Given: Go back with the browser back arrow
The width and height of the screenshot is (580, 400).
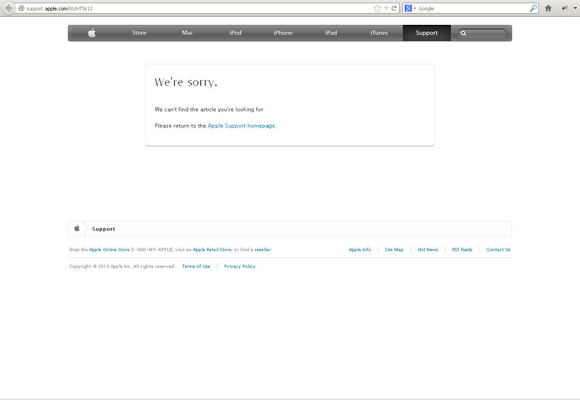Looking at the screenshot, I should pos(9,8).
